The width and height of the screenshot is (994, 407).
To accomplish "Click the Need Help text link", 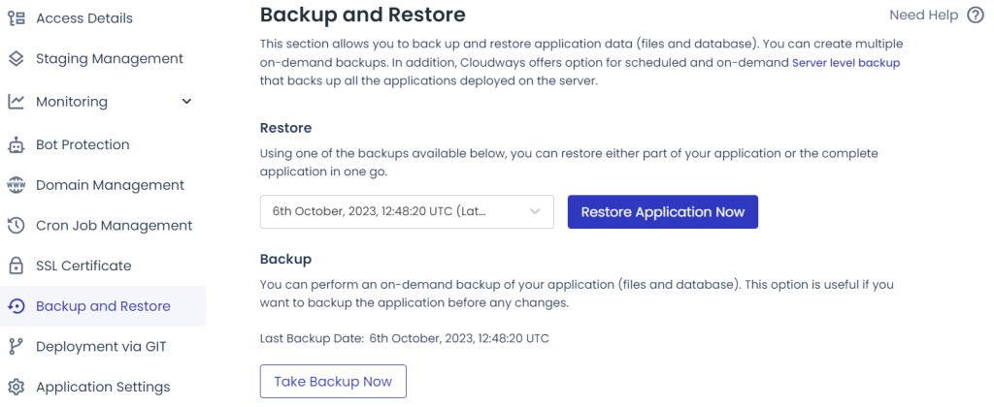I will [924, 16].
